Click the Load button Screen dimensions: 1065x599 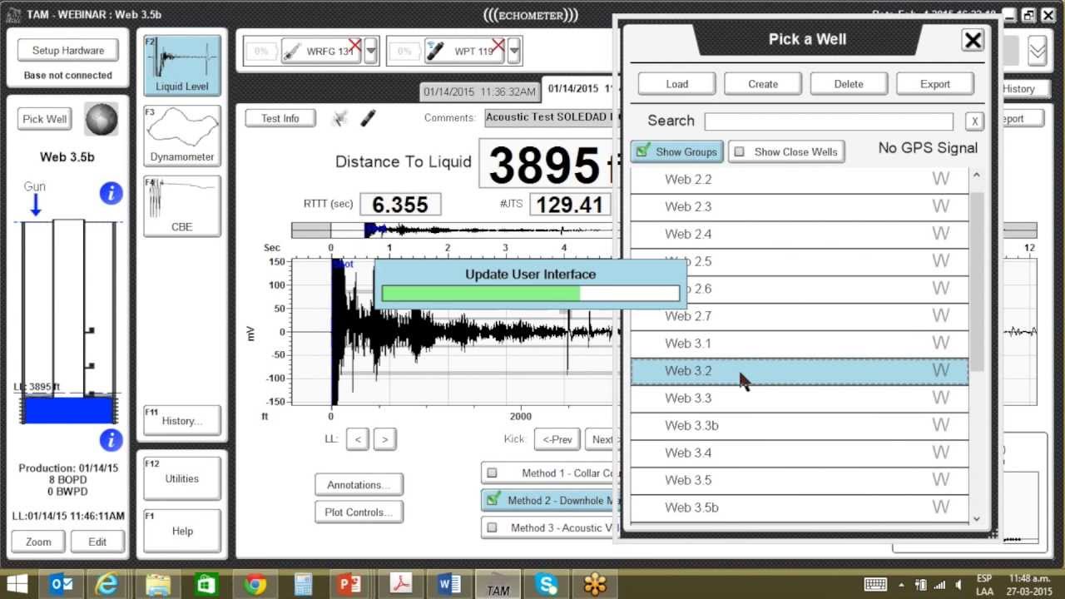(677, 84)
